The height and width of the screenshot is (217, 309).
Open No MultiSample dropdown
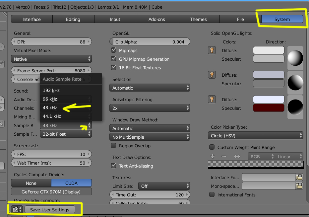[x=150, y=137]
